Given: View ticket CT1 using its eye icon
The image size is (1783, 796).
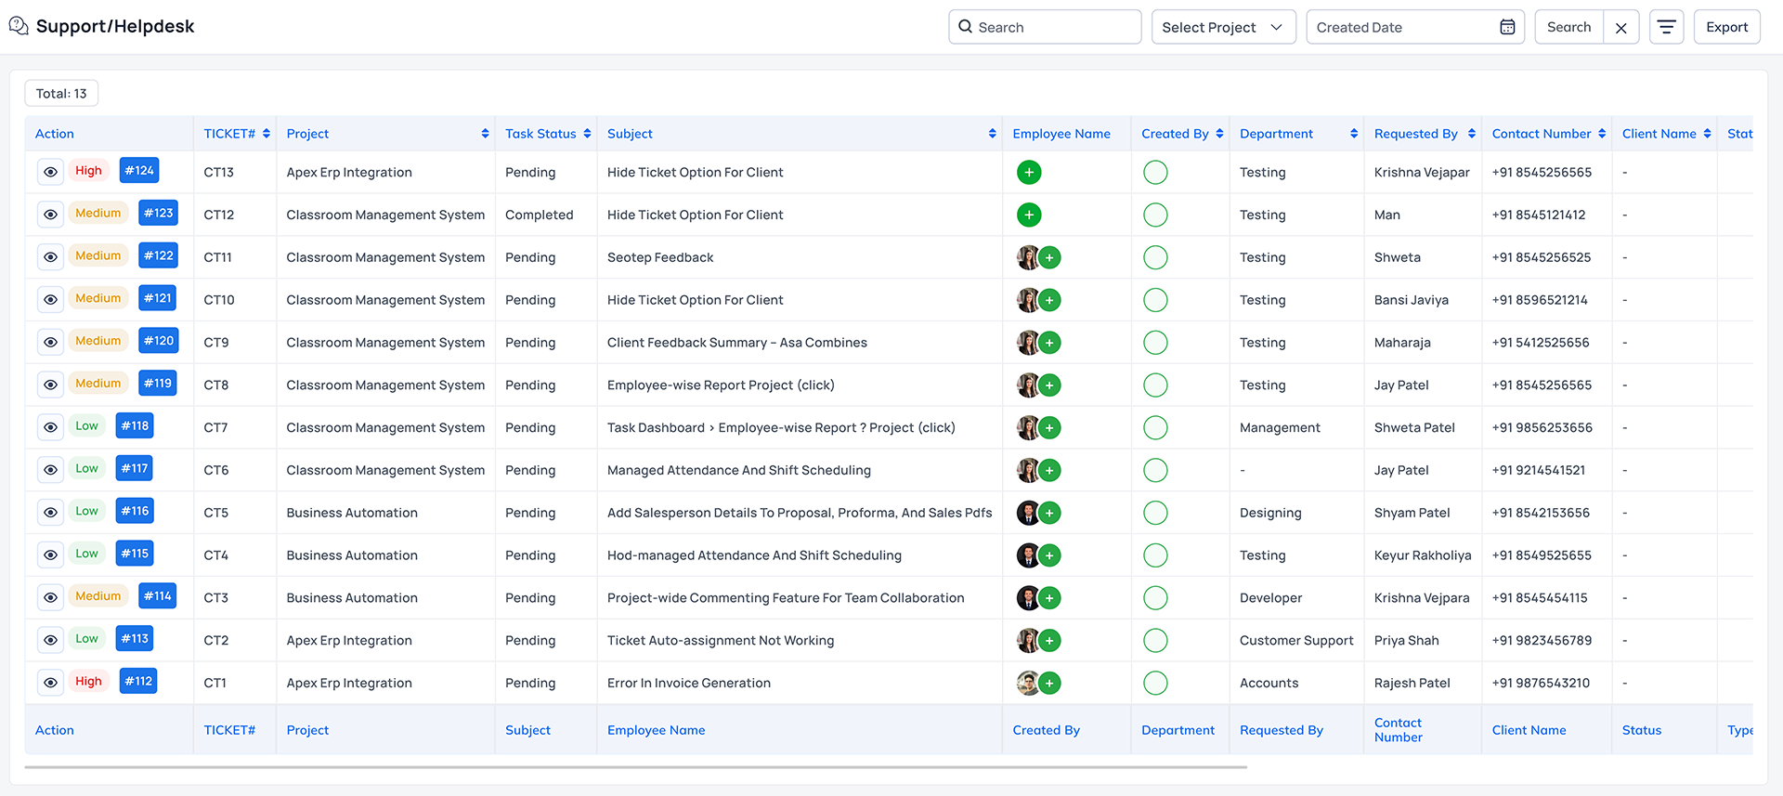Looking at the screenshot, I should click(50, 683).
